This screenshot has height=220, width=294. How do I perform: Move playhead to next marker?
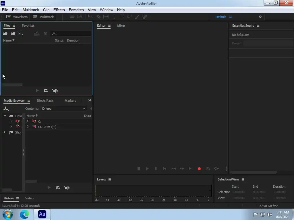(191, 168)
